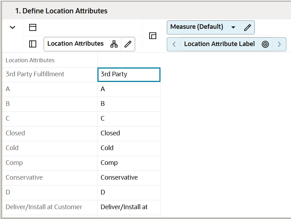Select the Location Attribute Label column header
291x219 pixels.
(219, 44)
